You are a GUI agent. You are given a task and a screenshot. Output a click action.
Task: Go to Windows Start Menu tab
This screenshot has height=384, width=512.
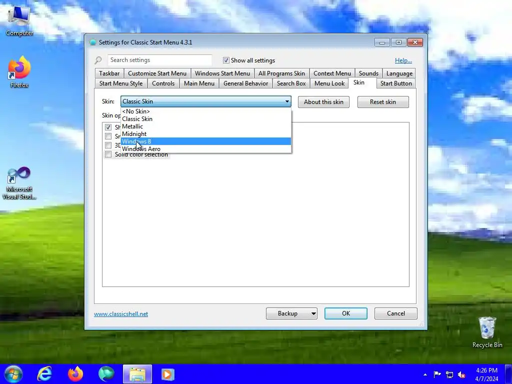click(222, 73)
